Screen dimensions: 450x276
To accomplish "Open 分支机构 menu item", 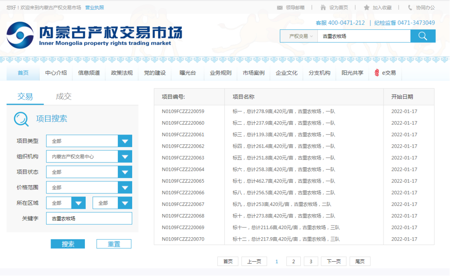I will tap(319, 73).
